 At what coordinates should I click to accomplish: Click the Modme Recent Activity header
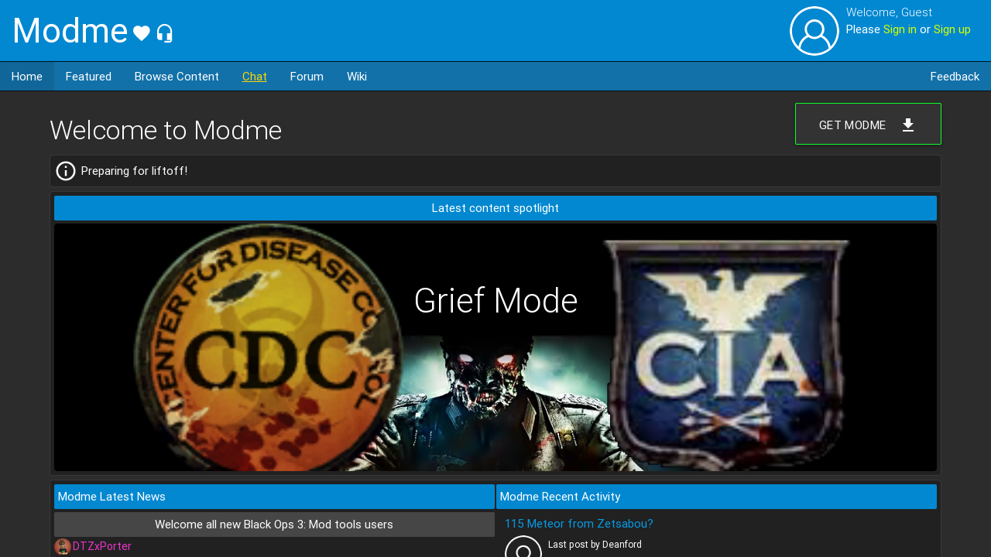(716, 497)
